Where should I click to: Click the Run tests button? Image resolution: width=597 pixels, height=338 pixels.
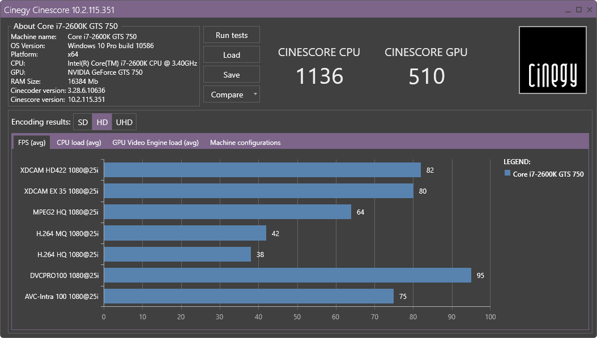232,35
